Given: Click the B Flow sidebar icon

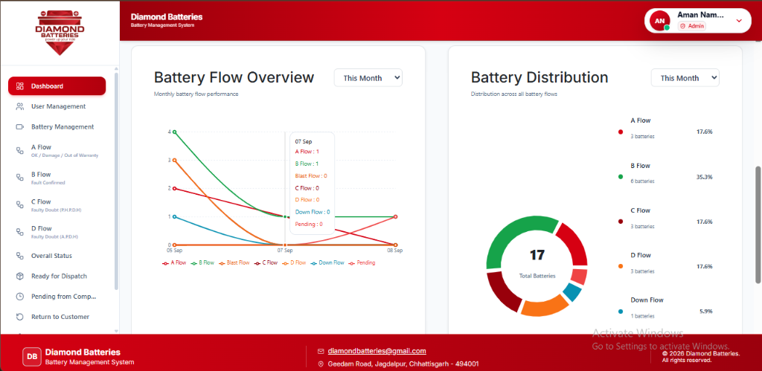Looking at the screenshot, I should point(20,178).
